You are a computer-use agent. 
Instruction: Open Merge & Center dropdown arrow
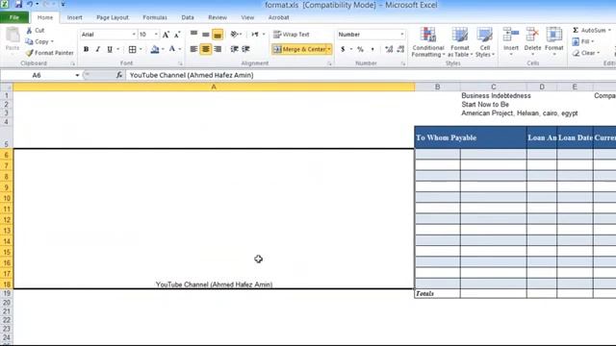coord(329,49)
